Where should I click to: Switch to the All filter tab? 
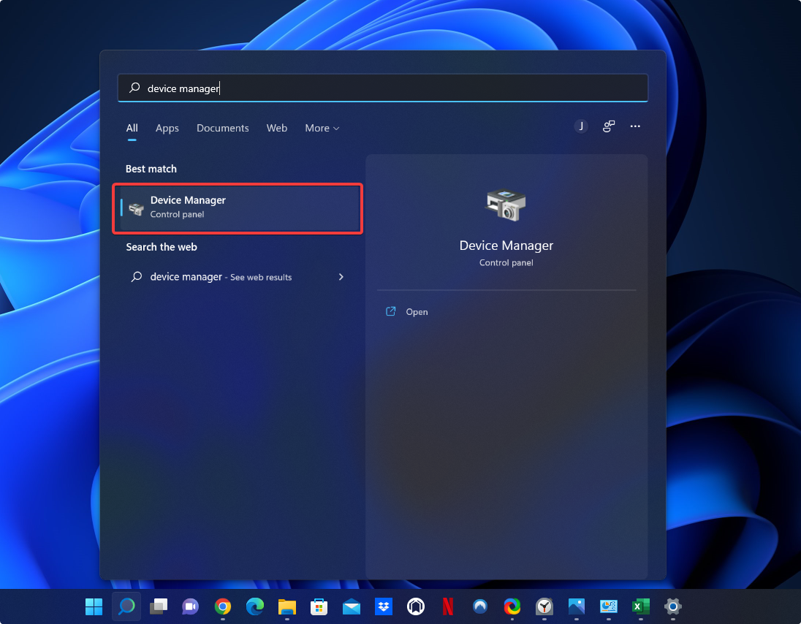[132, 128]
